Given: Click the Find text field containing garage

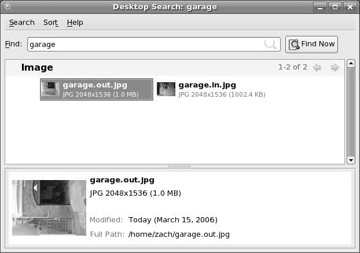Looking at the screenshot, I should point(154,45).
